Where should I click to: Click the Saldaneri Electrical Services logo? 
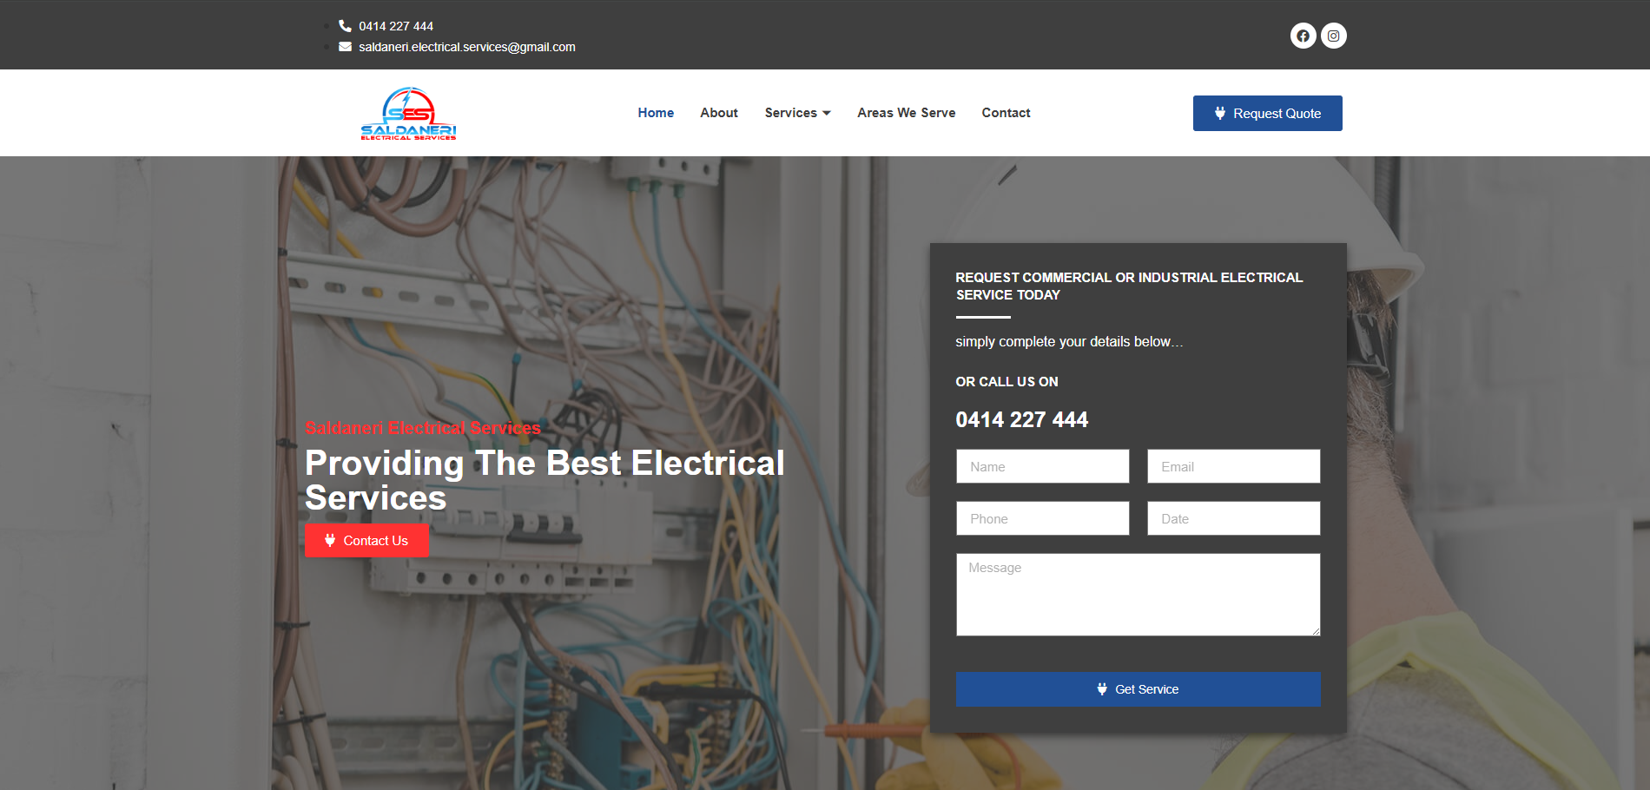click(408, 113)
